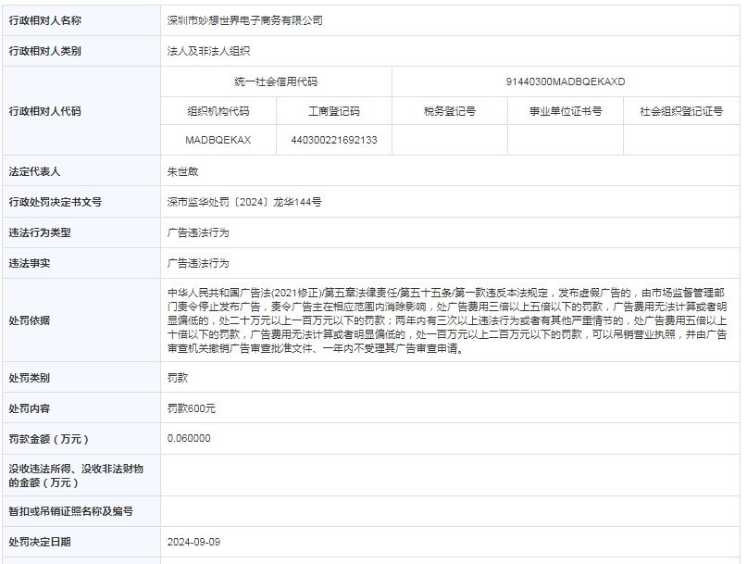Select the 社会组织登记证号 column header
Viewport: 747px width, 564px height.
point(681,111)
